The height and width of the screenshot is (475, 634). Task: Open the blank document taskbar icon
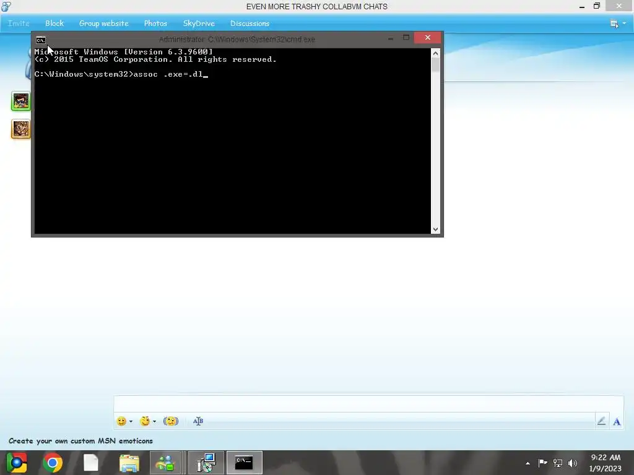tap(90, 463)
